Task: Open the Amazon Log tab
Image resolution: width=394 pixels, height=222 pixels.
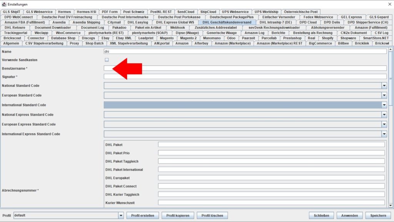Action: [254, 33]
